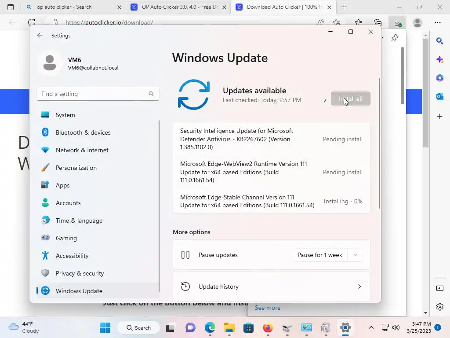The width and height of the screenshot is (450, 338).
Task: Click plus to customize Edge sidebar
Action: pos(439,116)
